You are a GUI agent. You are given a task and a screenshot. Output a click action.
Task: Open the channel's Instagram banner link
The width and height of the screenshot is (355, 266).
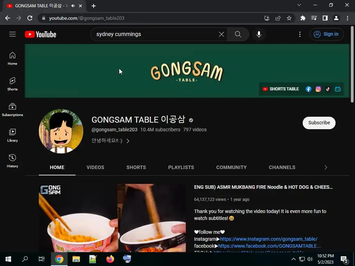point(318,89)
